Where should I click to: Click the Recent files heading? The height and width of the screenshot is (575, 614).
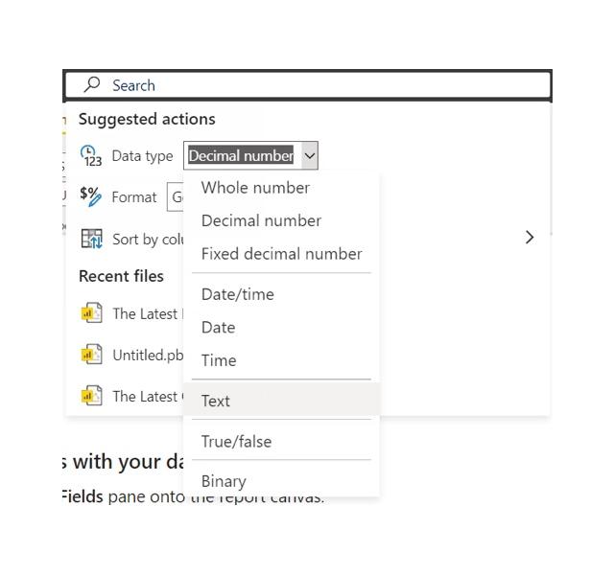coord(121,276)
